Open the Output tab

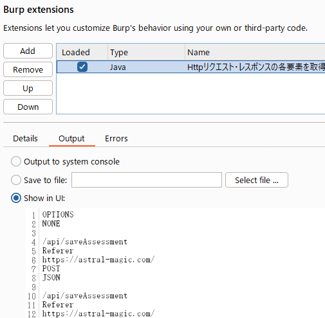(71, 139)
